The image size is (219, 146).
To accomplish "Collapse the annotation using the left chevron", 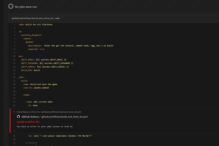I will click(x=14, y=131).
